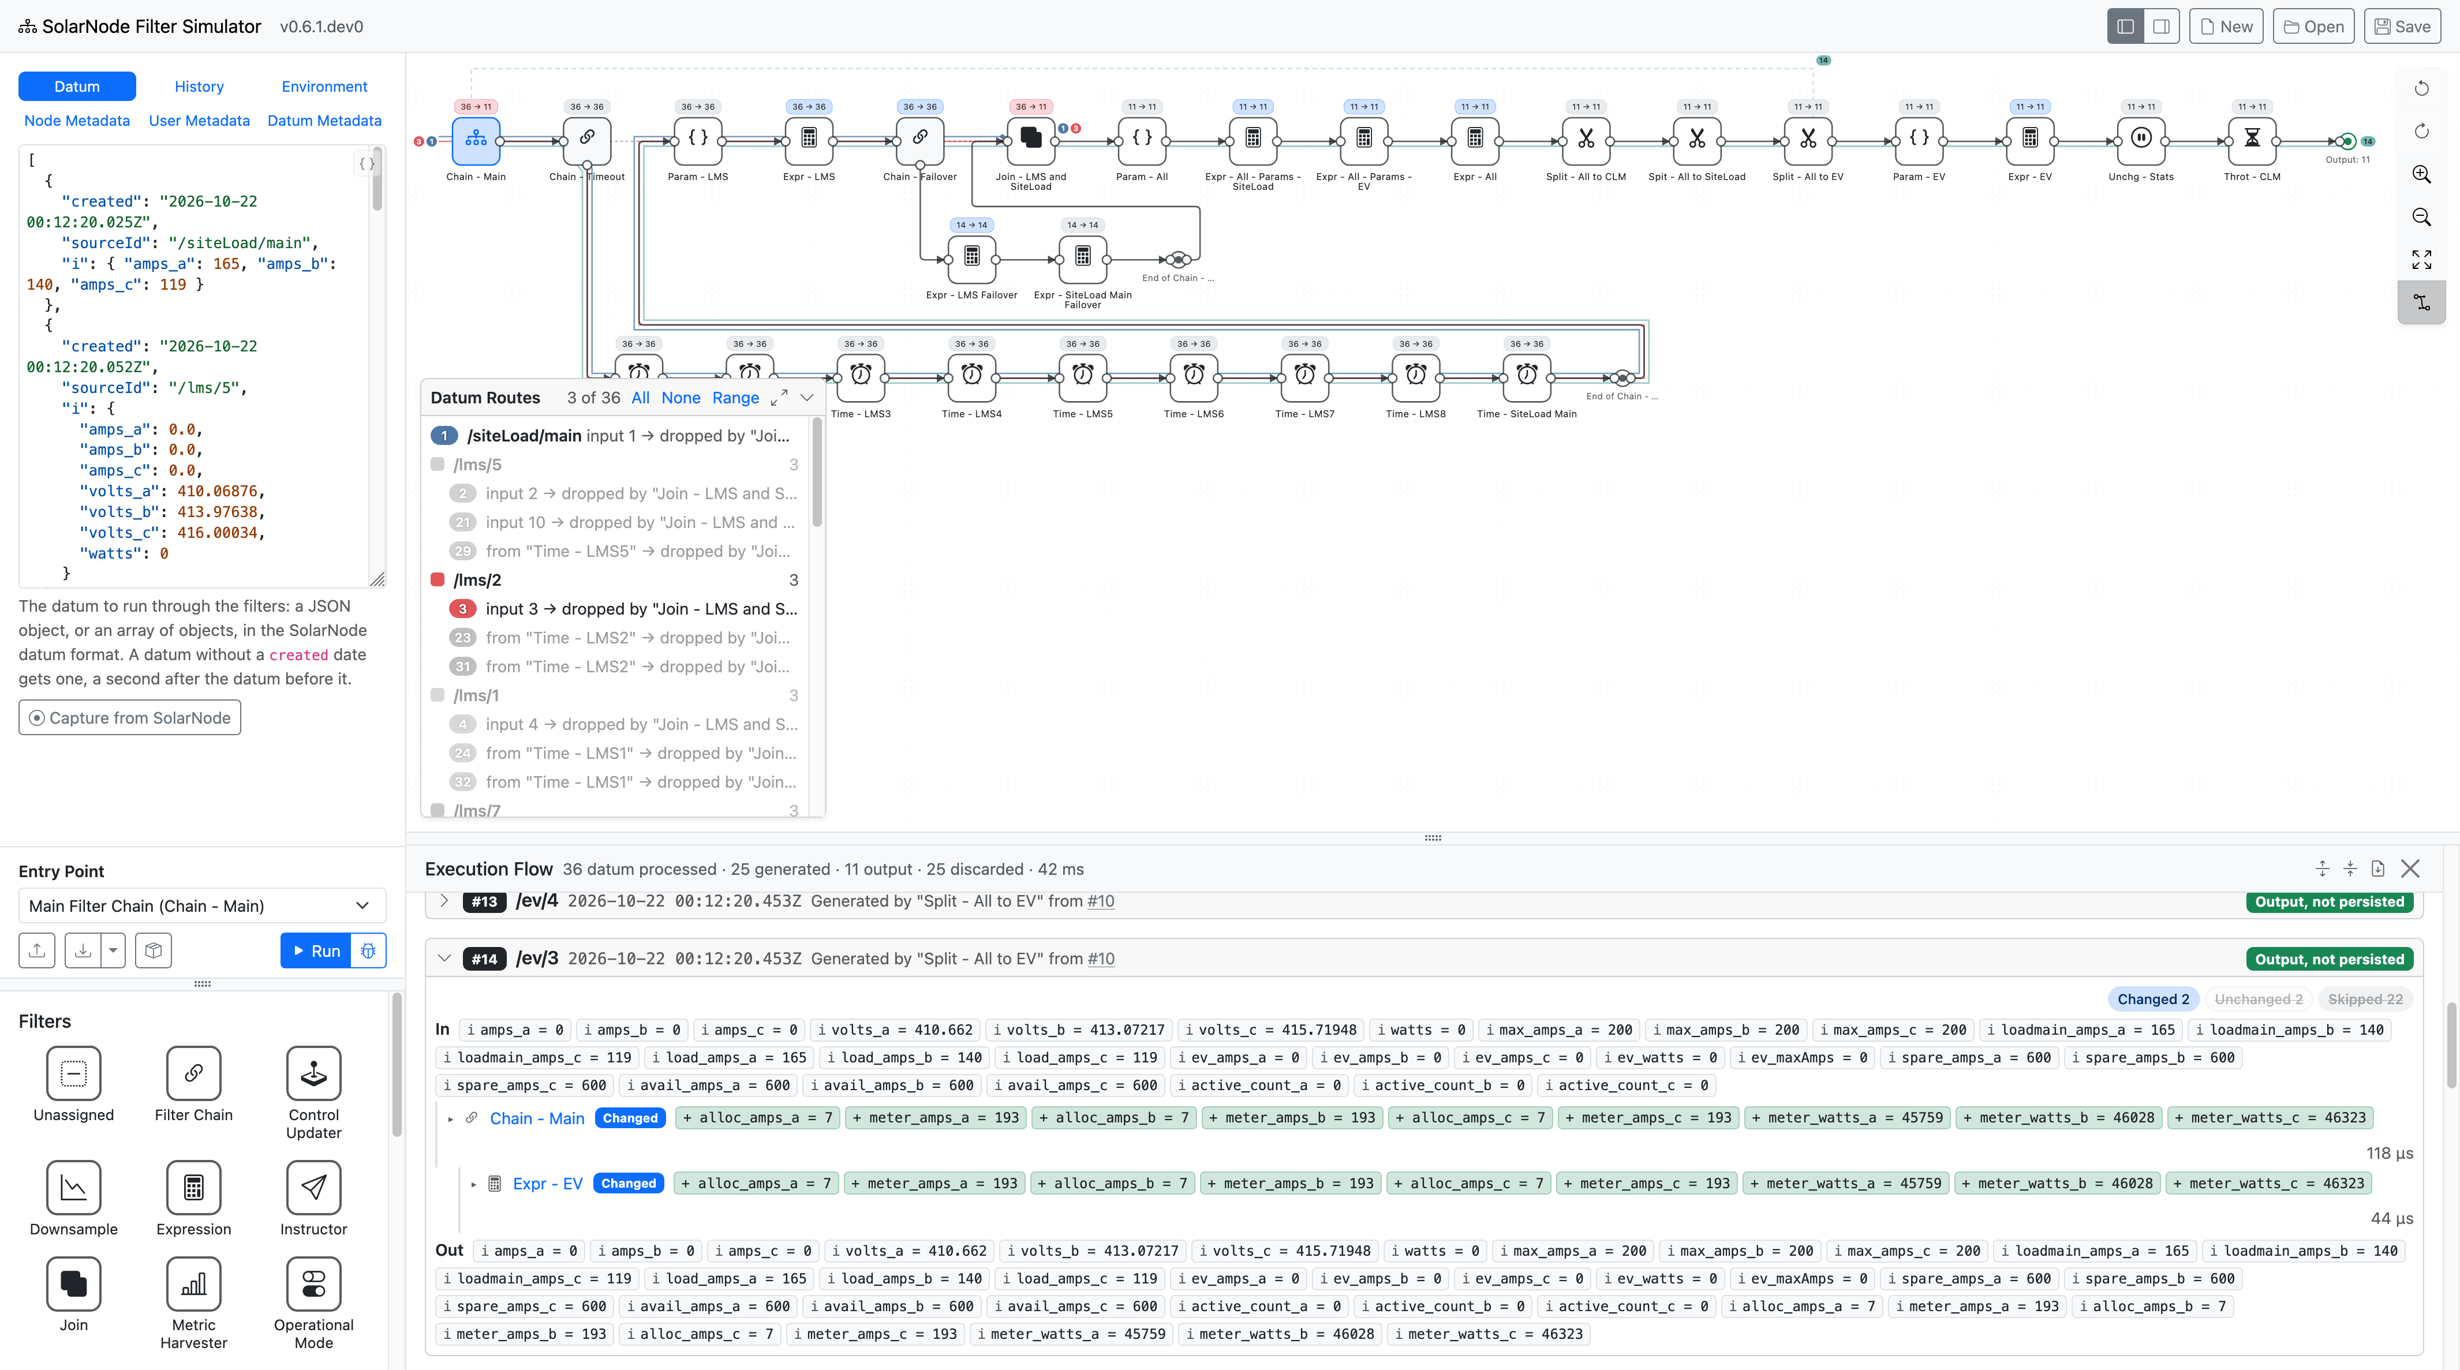
Task: Open the Datum Metadata tab
Action: click(325, 120)
